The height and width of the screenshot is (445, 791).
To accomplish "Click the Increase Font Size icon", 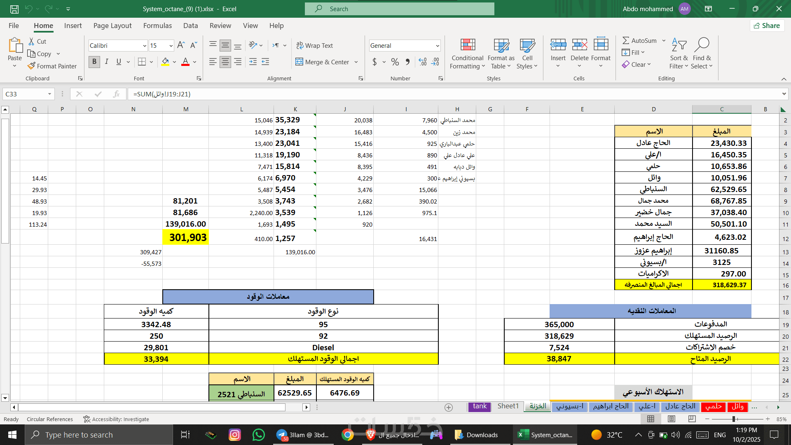I will tap(180, 45).
